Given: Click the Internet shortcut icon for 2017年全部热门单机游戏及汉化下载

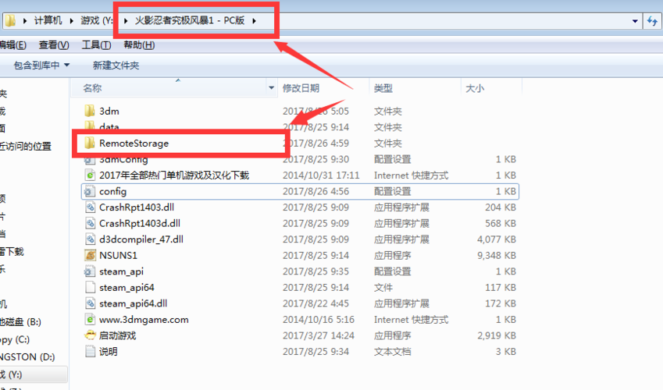Looking at the screenshot, I should coord(90,175).
